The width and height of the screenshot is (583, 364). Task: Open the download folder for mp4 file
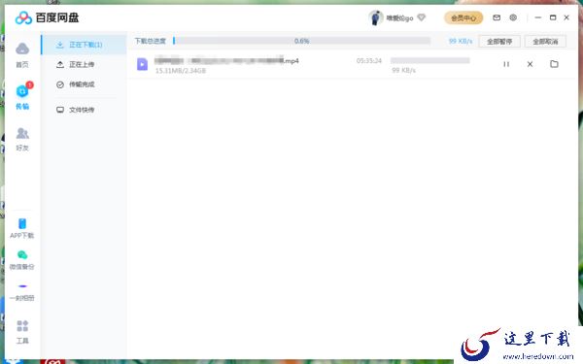554,64
